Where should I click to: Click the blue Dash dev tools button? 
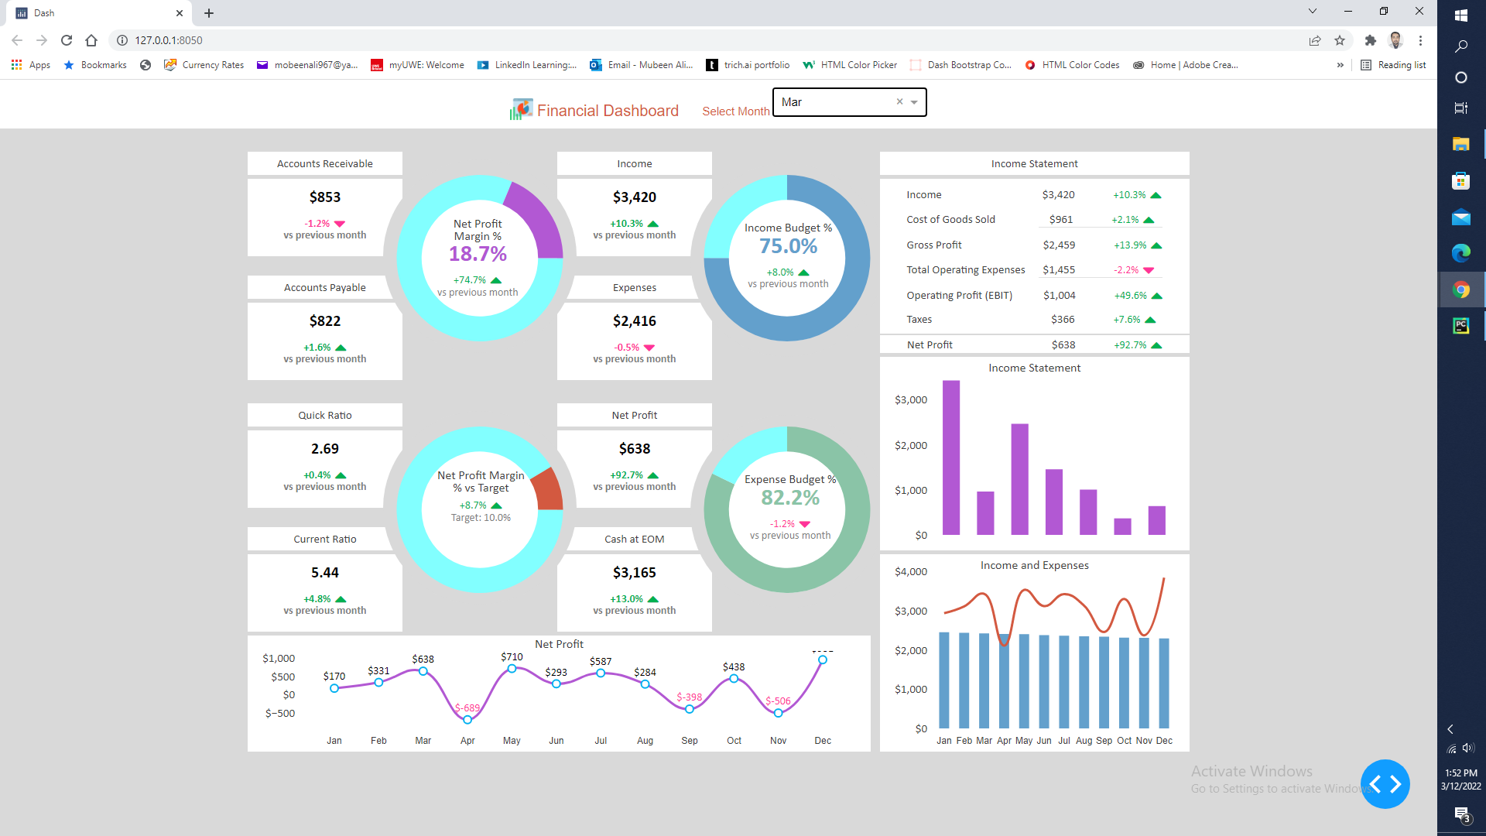pyautogui.click(x=1385, y=784)
